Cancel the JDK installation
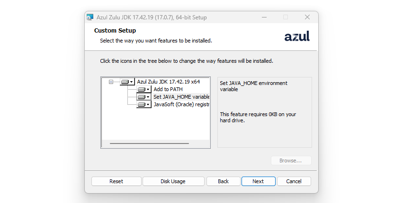Screen dimensions: 403x203 pos(294,181)
